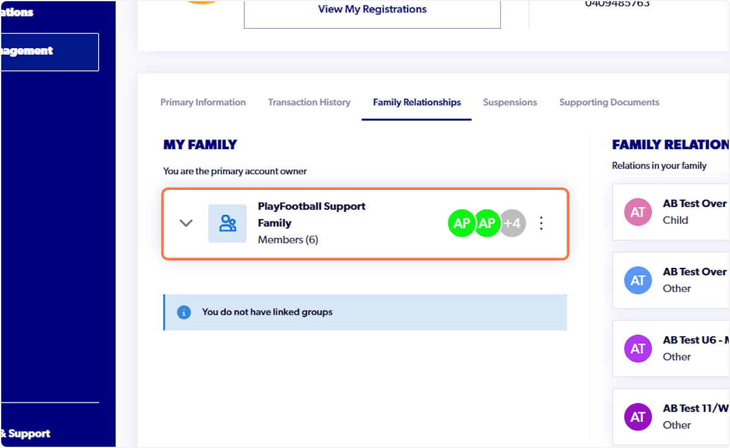This screenshot has height=448, width=730.
Task: Switch to the Primary Information tab
Action: (x=203, y=102)
